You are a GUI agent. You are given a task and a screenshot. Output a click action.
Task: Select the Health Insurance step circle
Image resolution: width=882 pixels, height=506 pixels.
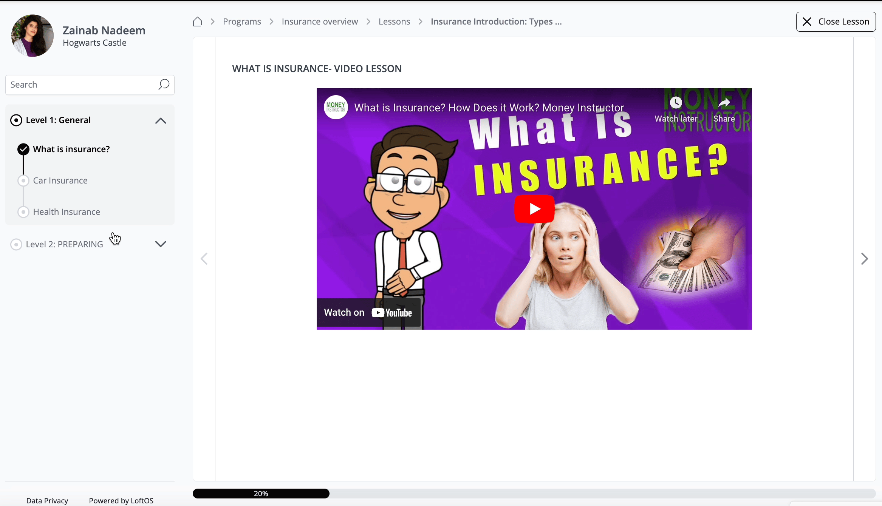pos(23,212)
